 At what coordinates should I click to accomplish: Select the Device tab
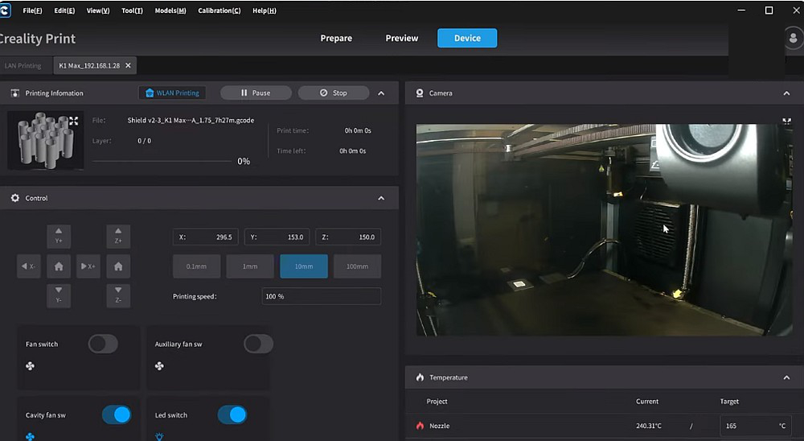coord(467,38)
